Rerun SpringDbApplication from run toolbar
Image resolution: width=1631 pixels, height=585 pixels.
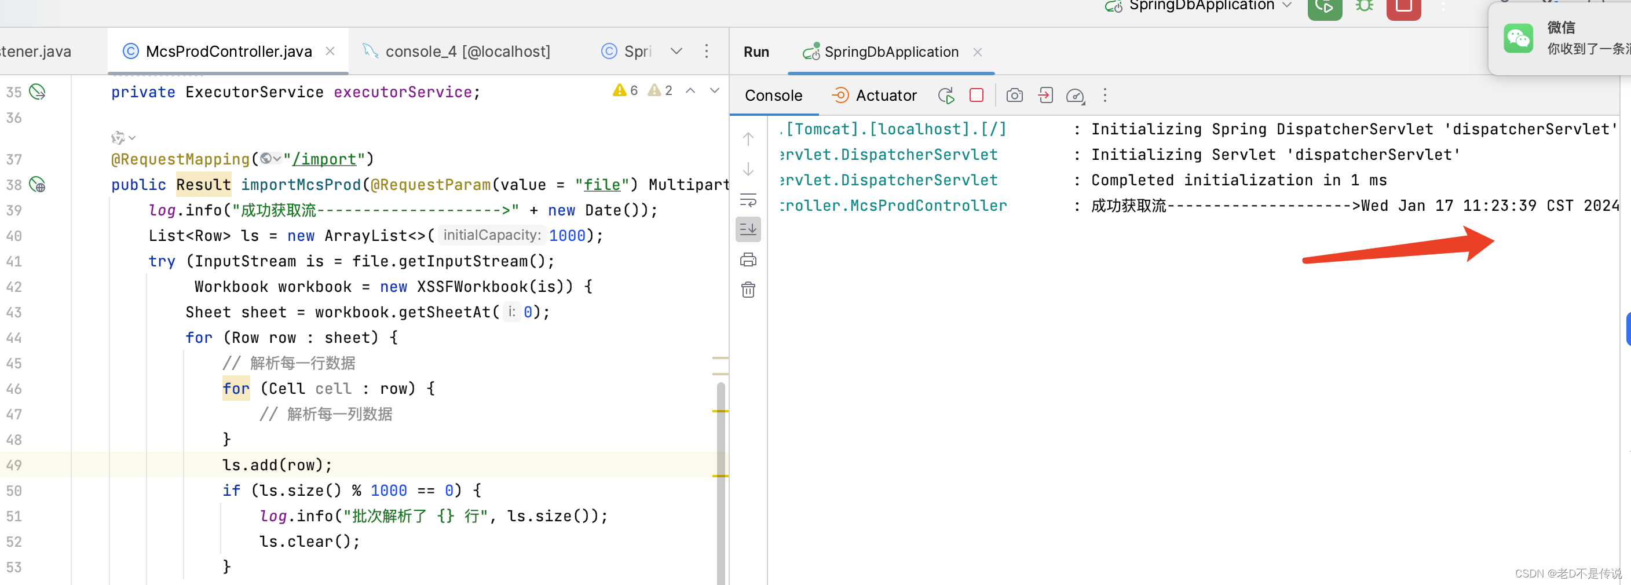(x=946, y=96)
